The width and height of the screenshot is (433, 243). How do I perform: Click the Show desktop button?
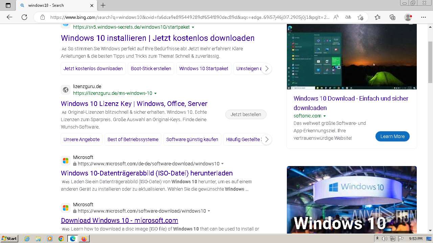[x=429, y=239]
